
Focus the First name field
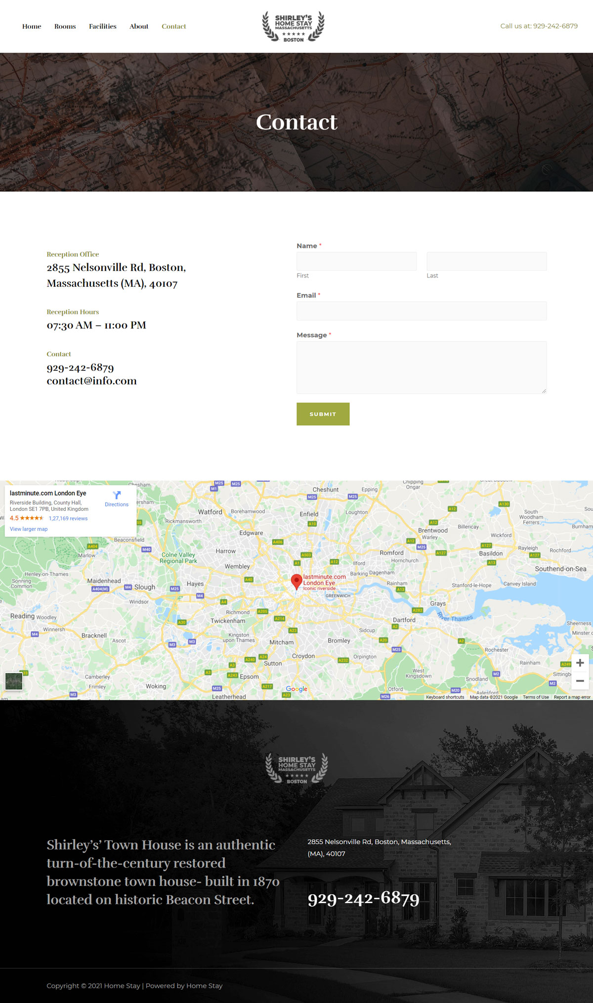pos(356,261)
